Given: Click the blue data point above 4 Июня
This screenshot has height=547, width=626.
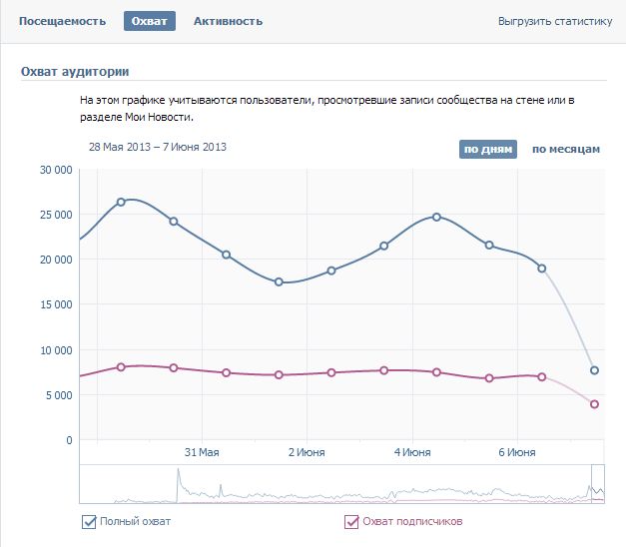Looking at the screenshot, I should click(436, 217).
